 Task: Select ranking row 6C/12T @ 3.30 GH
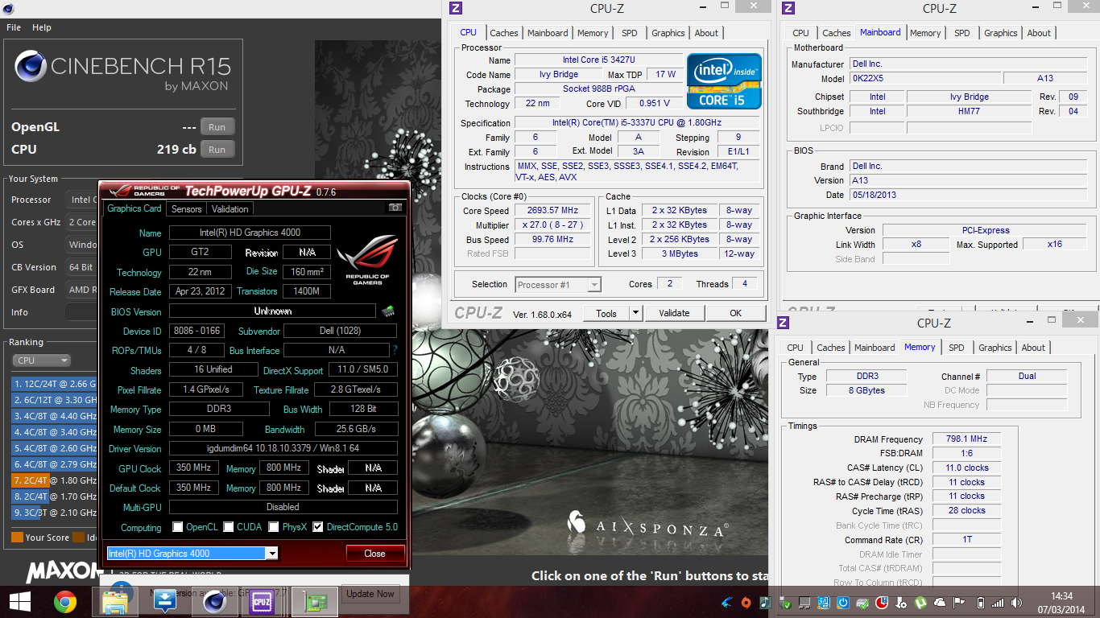coord(54,400)
